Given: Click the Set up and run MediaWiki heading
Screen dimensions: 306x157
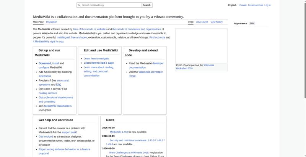Looking at the screenshot, I should (x=47, y=53).
